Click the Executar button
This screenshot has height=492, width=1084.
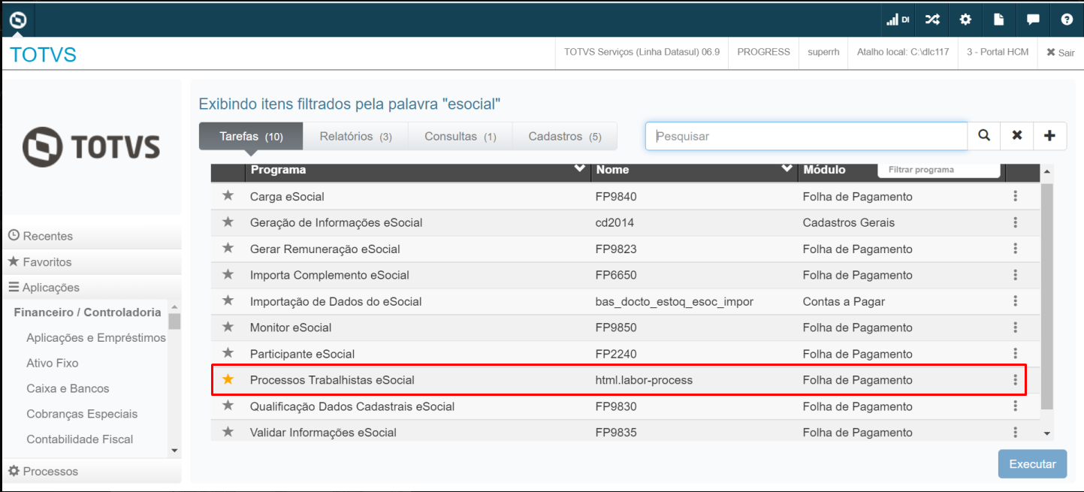pos(1032,464)
